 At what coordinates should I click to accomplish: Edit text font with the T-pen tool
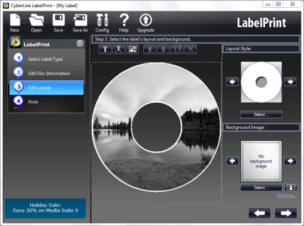point(177,49)
